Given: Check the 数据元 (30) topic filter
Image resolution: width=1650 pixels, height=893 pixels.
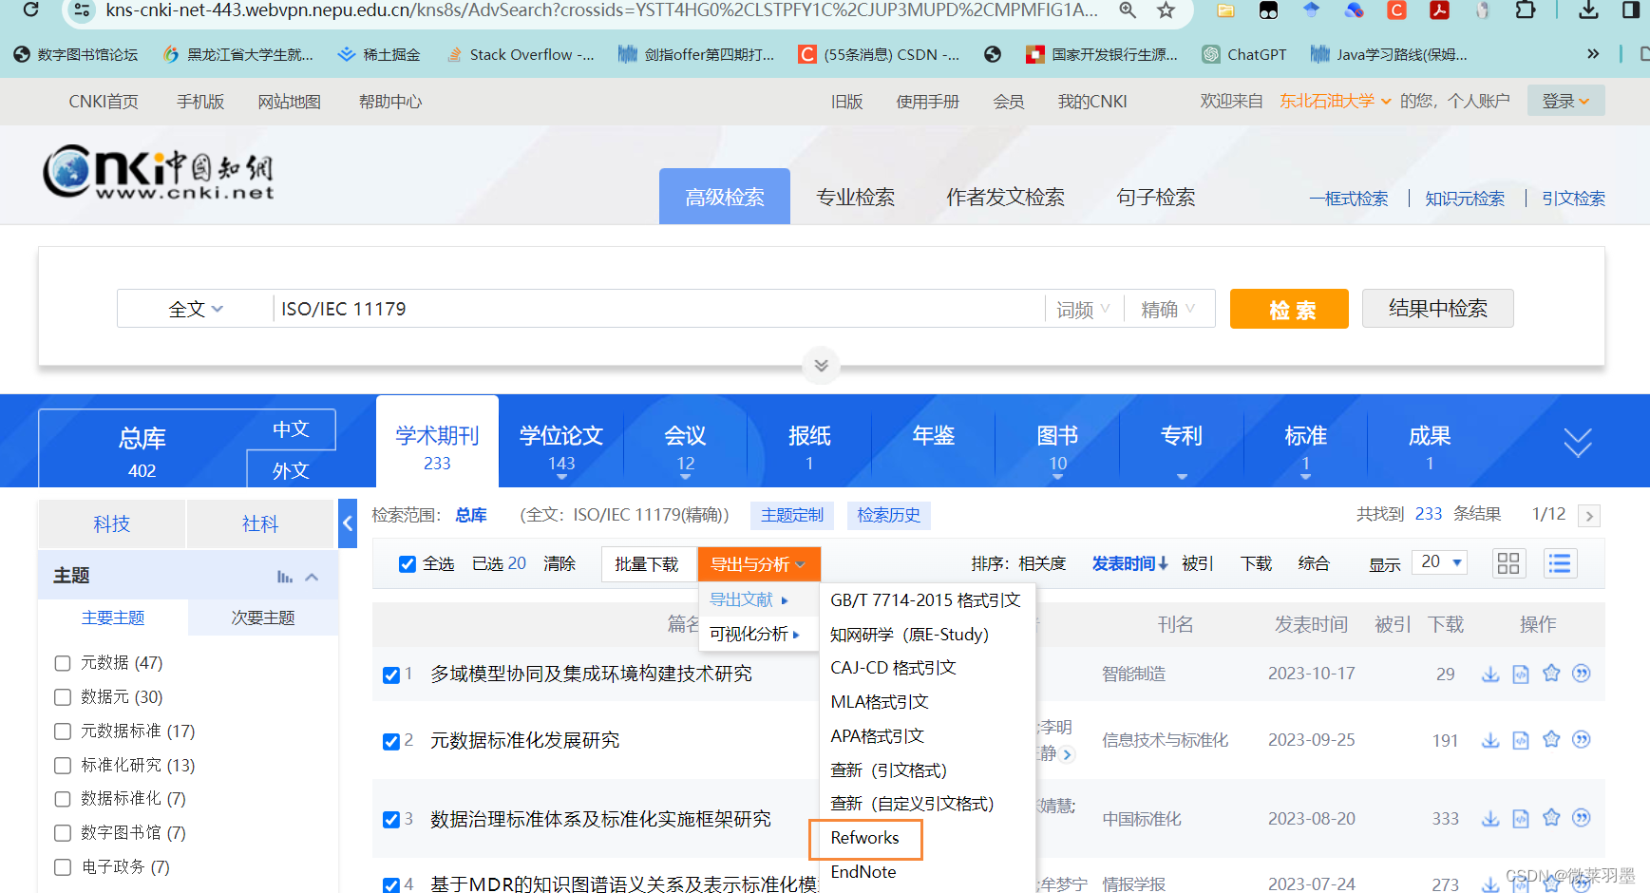Looking at the screenshot, I should point(63,697).
